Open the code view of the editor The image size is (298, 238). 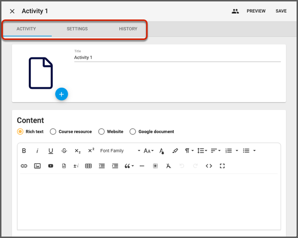[x=209, y=166]
